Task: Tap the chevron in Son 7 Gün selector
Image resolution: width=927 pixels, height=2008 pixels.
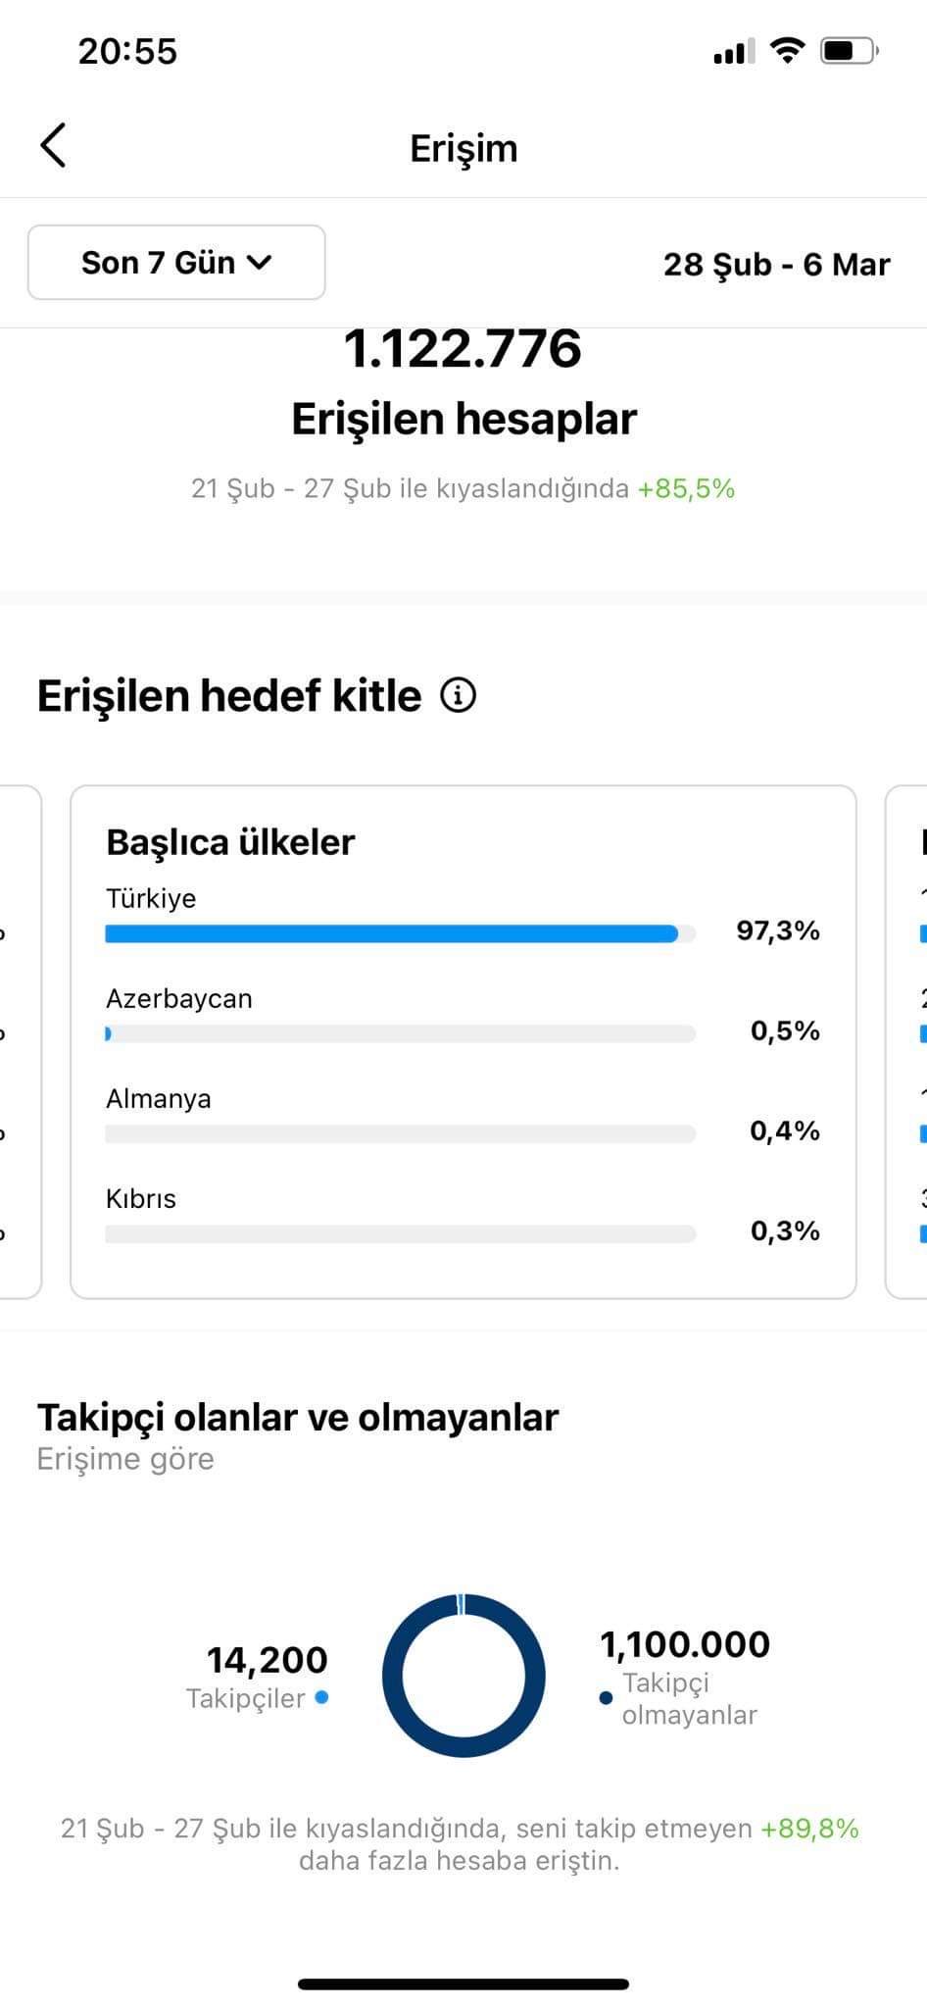Action: point(259,263)
